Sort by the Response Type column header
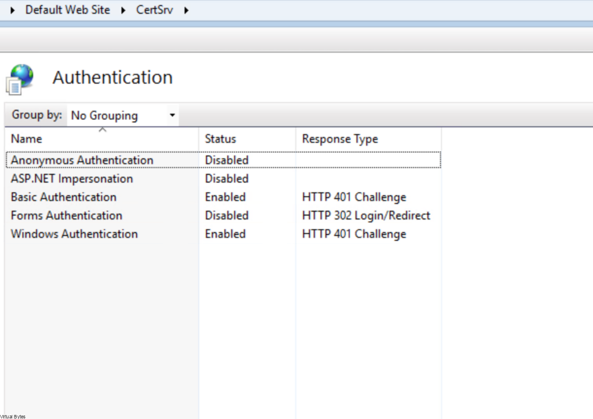 point(340,139)
